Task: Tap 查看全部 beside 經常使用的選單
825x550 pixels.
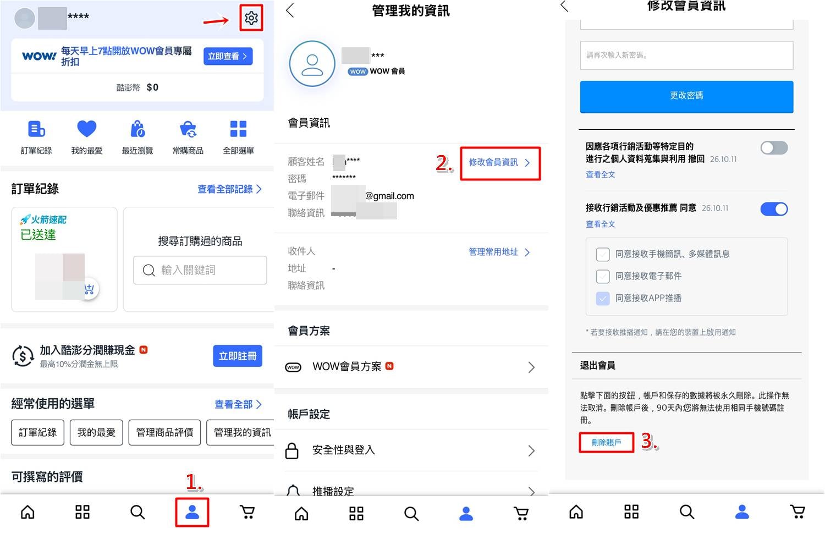Action: (238, 404)
